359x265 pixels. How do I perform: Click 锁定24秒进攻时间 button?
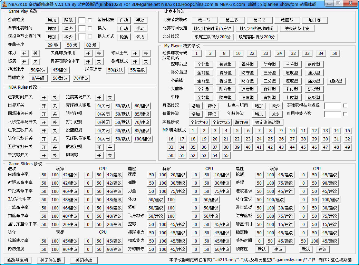[256, 28]
